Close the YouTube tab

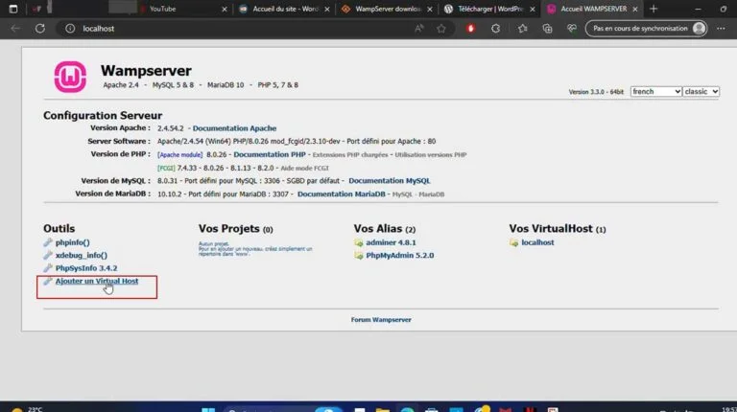tap(225, 9)
